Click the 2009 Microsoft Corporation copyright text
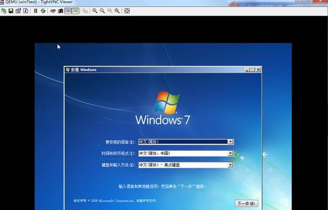This screenshot has width=328, height=210. coord(115,201)
